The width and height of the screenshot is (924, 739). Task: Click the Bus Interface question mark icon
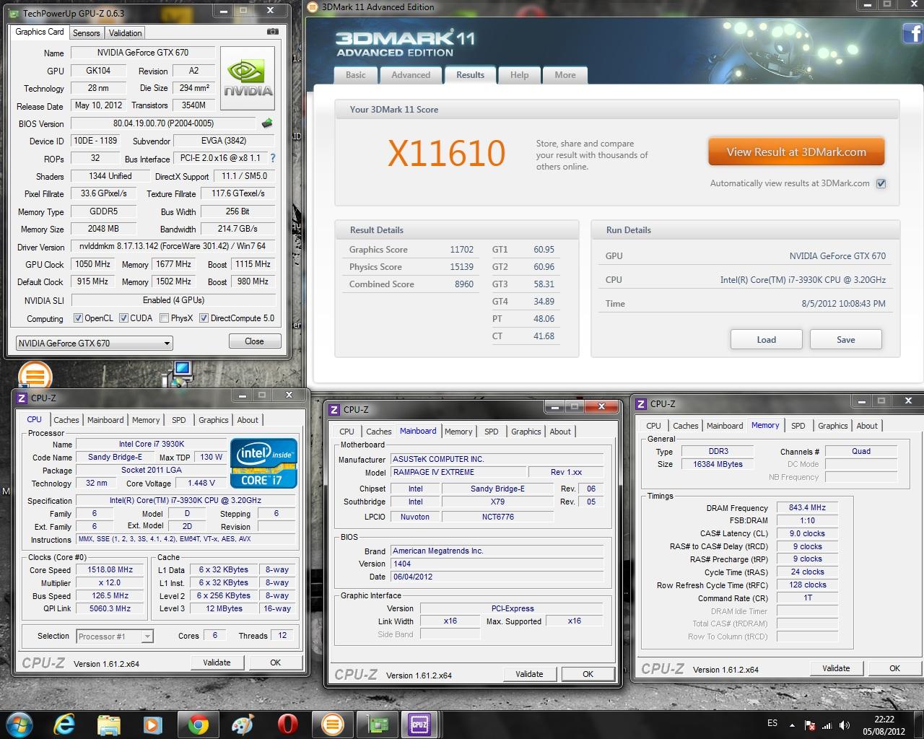272,158
